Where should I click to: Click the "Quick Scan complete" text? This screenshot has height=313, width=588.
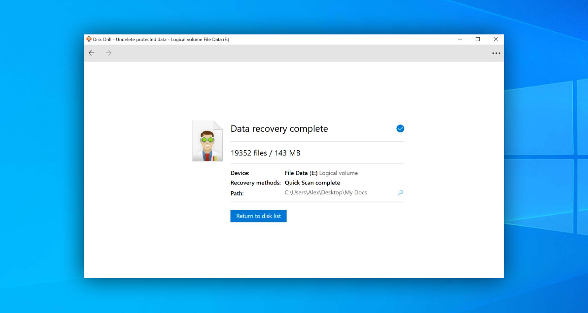point(312,183)
